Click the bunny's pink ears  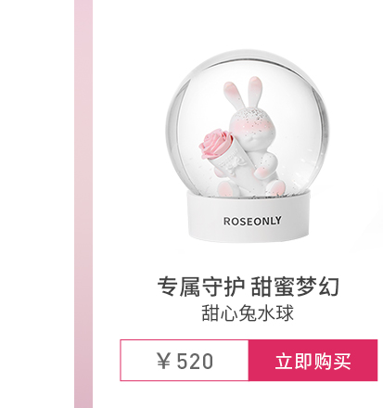pos(244,92)
